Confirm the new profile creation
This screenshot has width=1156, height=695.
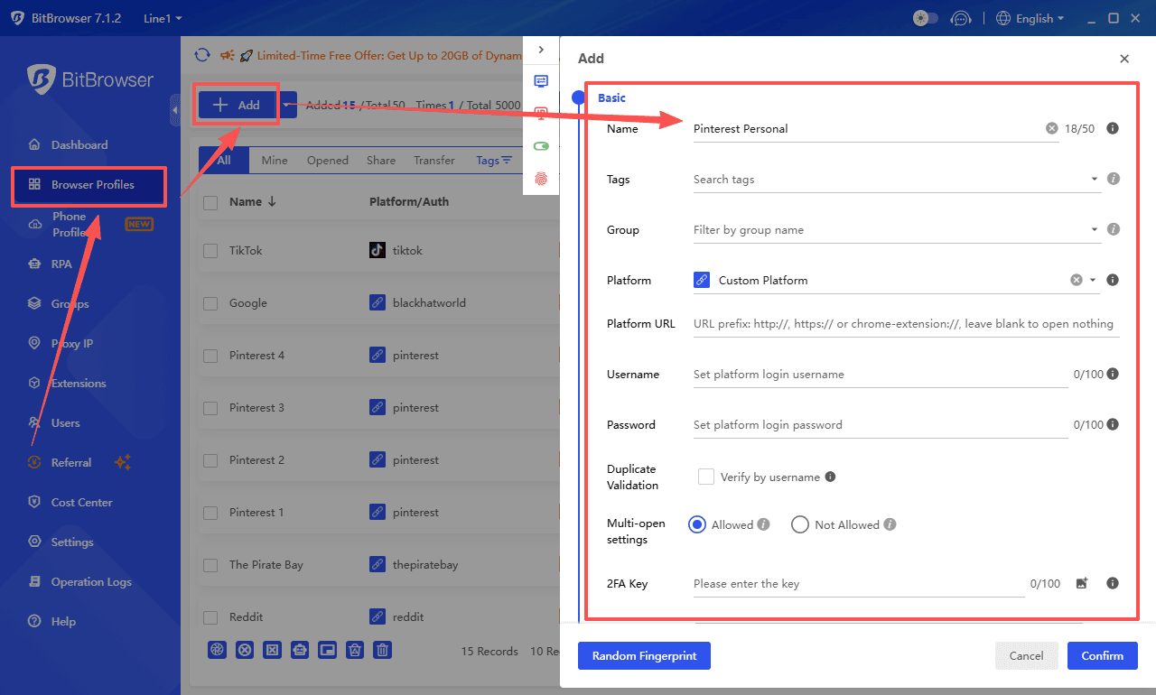coord(1102,655)
